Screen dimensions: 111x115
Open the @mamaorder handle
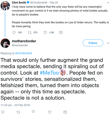coord(20,45)
